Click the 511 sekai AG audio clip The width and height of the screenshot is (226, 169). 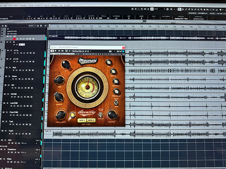137,38
